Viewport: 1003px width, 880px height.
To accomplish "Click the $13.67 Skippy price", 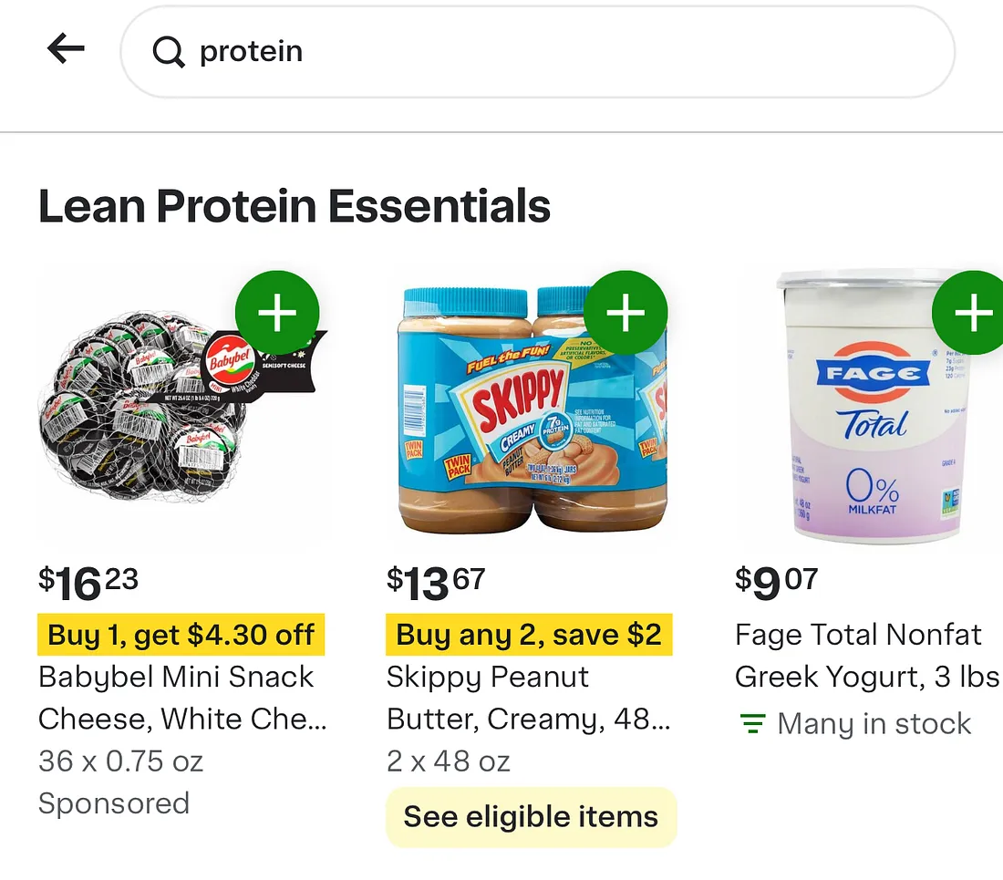I will tap(436, 583).
